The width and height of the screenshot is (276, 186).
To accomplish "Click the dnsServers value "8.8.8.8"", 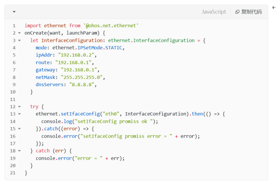I will (82, 85).
